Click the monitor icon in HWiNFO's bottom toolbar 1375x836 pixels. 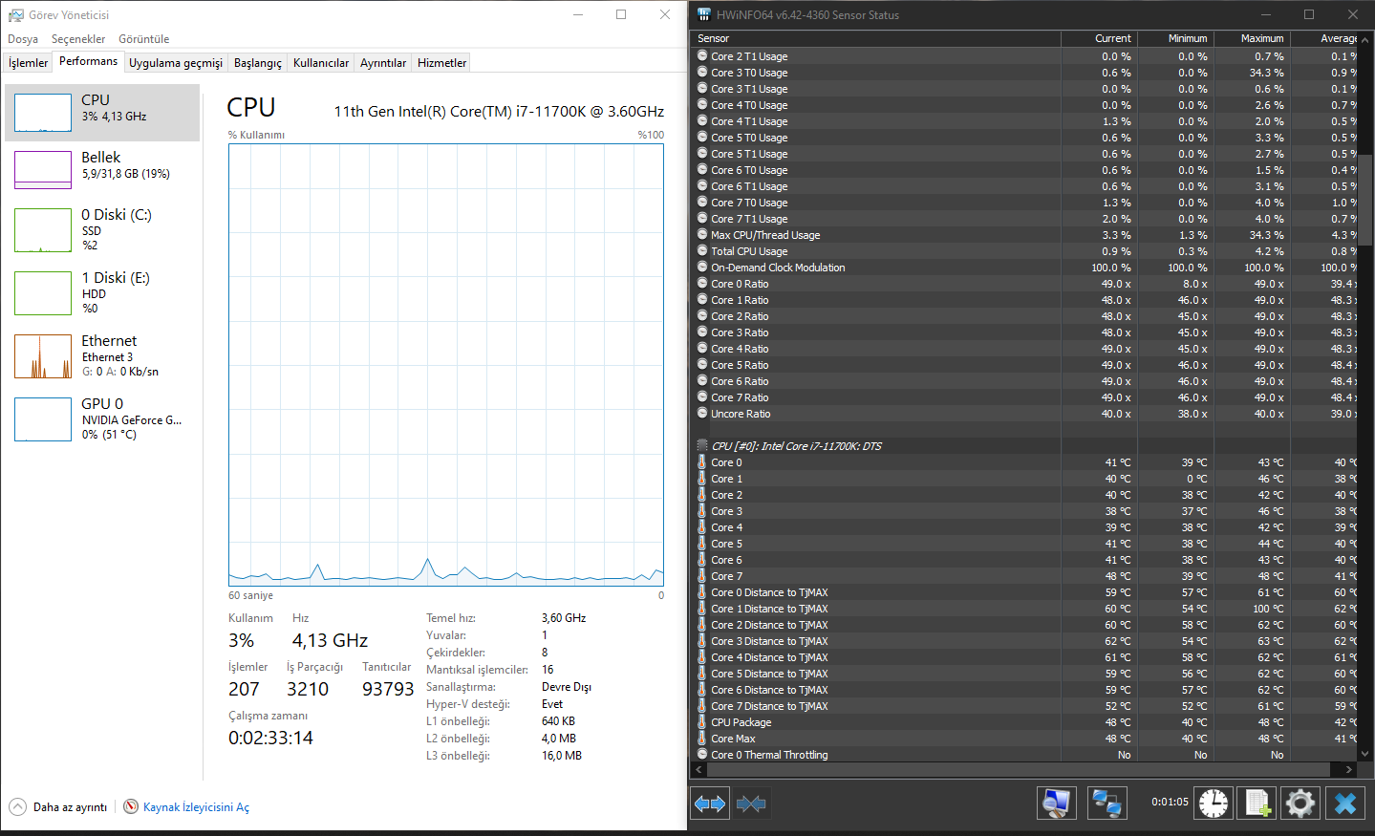[1056, 804]
